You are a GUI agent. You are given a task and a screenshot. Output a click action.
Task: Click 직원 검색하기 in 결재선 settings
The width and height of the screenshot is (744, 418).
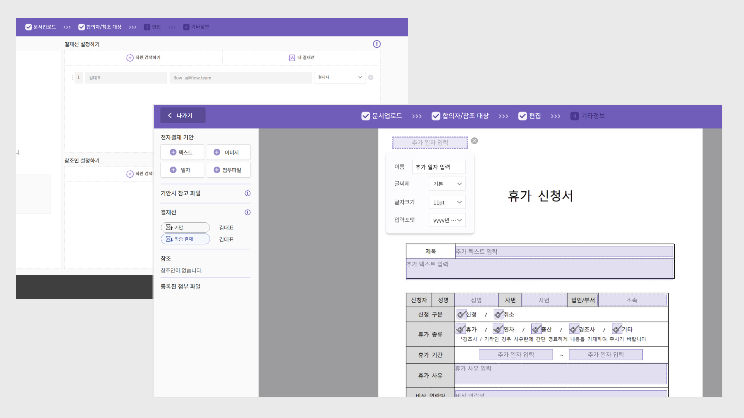tap(143, 57)
